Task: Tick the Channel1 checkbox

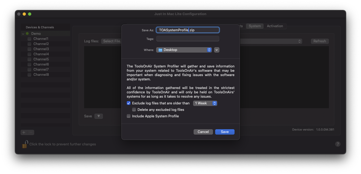Action: 29,39
